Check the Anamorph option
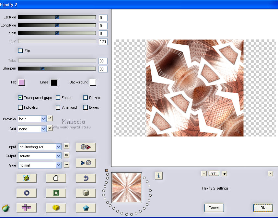The width and height of the screenshot is (278, 218). tap(58, 107)
